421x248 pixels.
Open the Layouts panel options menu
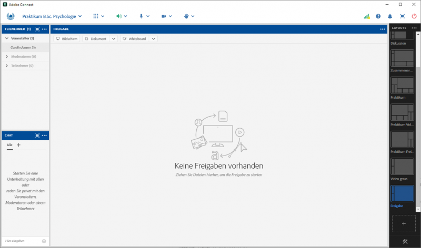414,28
